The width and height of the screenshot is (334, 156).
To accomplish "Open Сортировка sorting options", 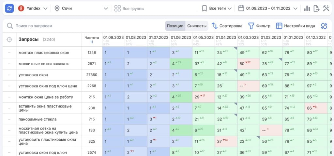I will (227, 26).
